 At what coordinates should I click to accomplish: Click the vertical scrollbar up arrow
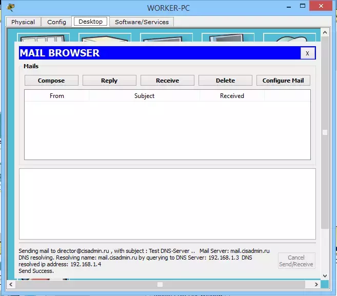point(325,32)
